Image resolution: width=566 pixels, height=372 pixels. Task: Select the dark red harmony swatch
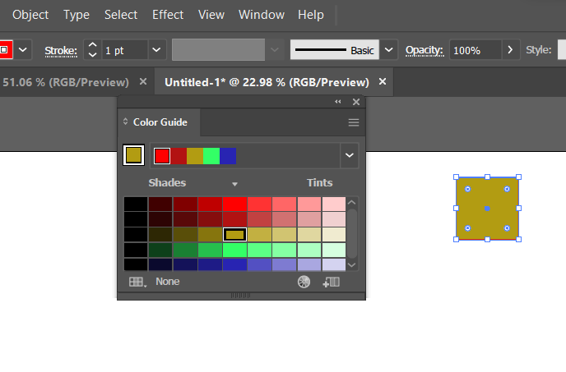179,156
